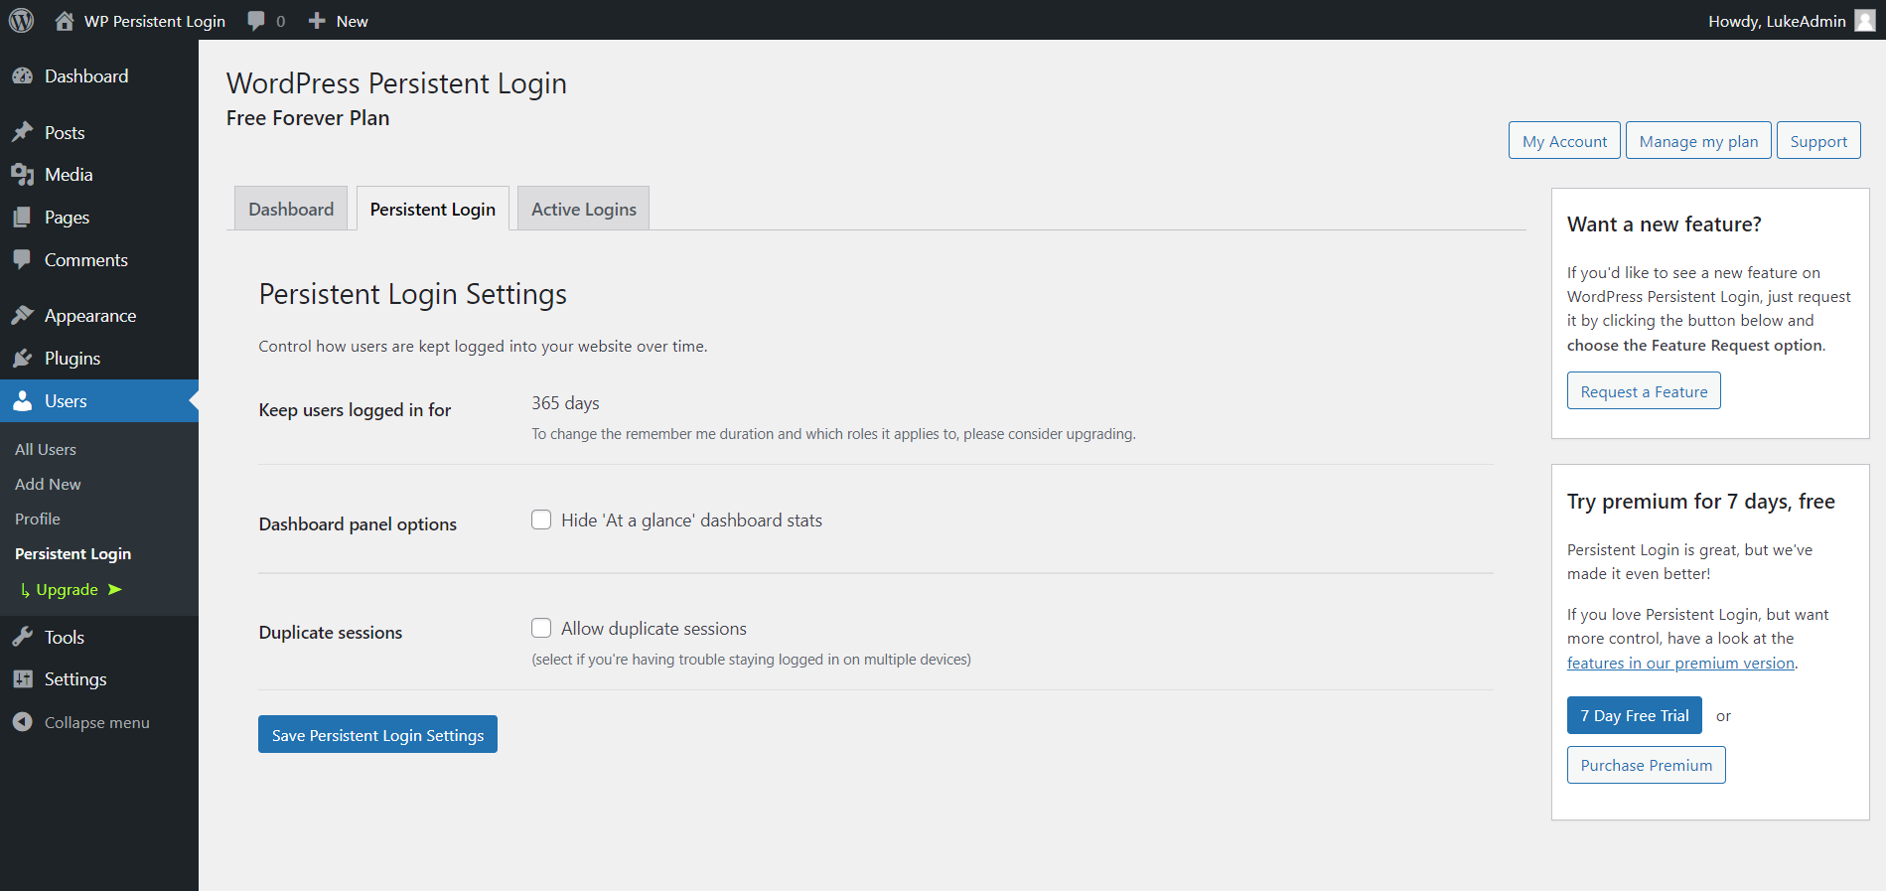Open the Support button
The image size is (1886, 891).
1818,140
